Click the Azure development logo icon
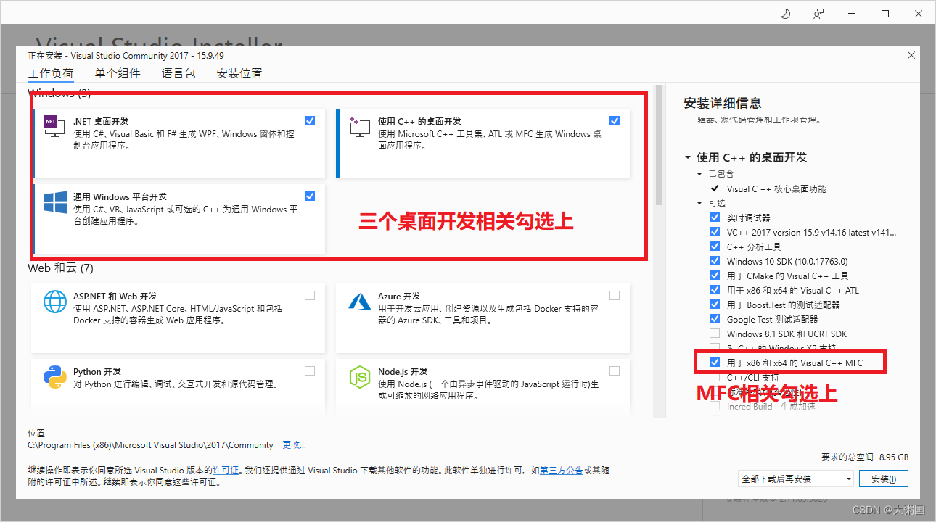936x522 pixels. click(x=360, y=302)
